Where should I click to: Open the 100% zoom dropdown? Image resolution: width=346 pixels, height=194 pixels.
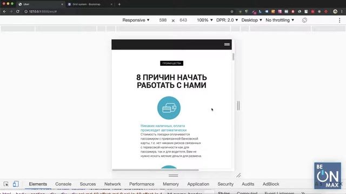tap(205, 20)
